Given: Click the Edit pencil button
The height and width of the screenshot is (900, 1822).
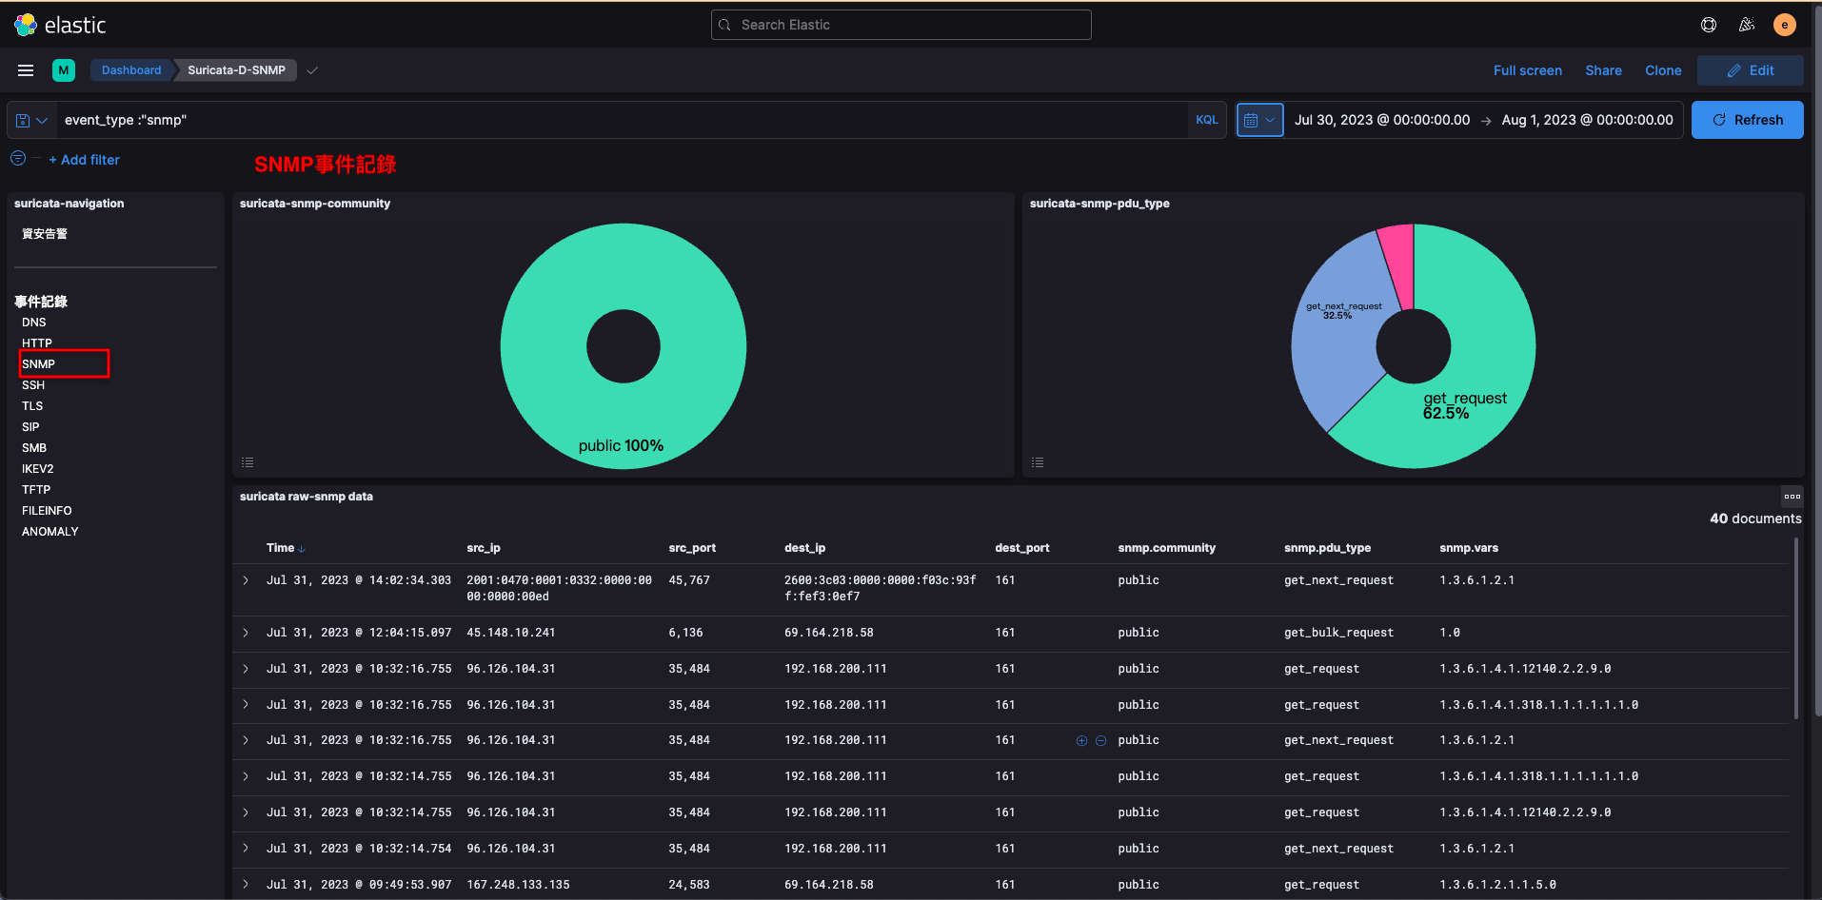Looking at the screenshot, I should pos(1750,70).
